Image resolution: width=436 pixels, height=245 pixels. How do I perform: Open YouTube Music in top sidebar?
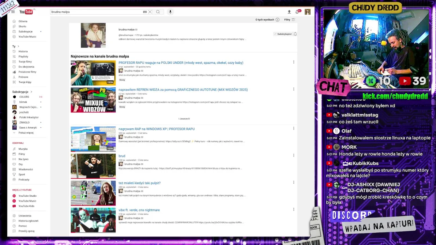[27, 37]
